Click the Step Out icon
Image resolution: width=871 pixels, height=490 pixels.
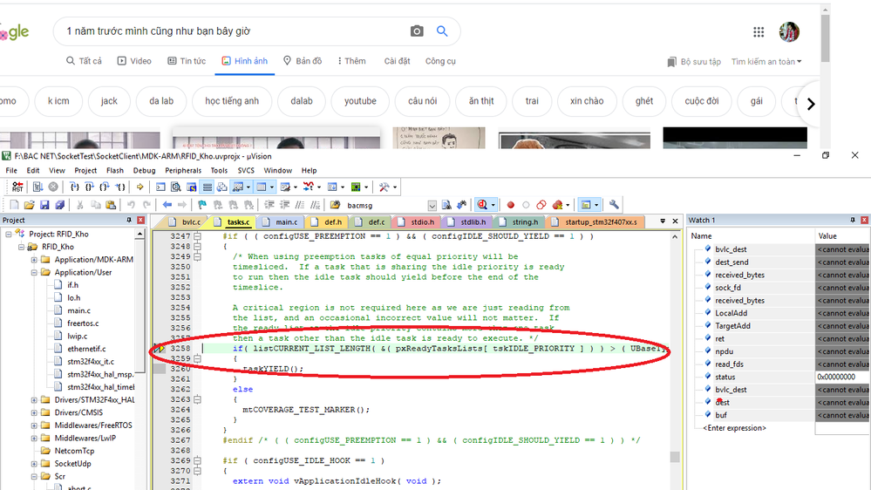point(105,187)
